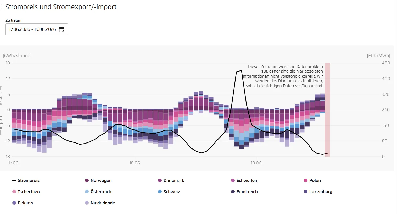Click the Schweden color dot
Image resolution: width=397 pixels, height=214 pixels.
tap(233, 180)
